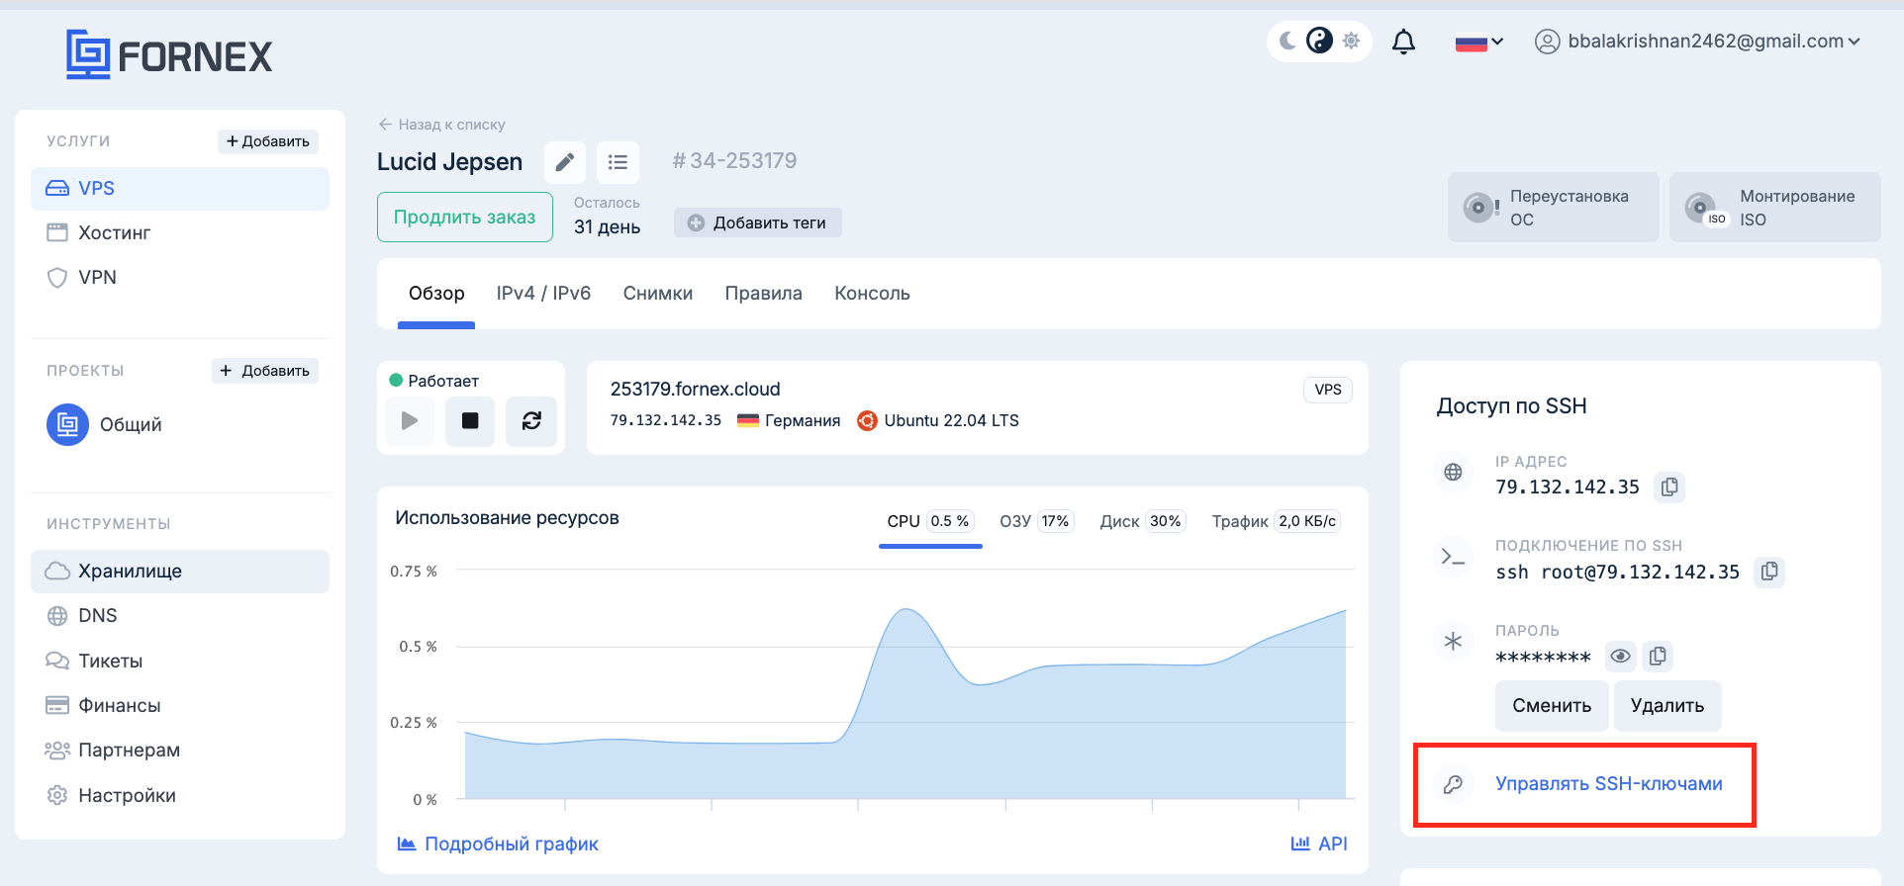This screenshot has width=1904, height=886.
Task: Click the order number #34-253179
Action: tap(734, 161)
